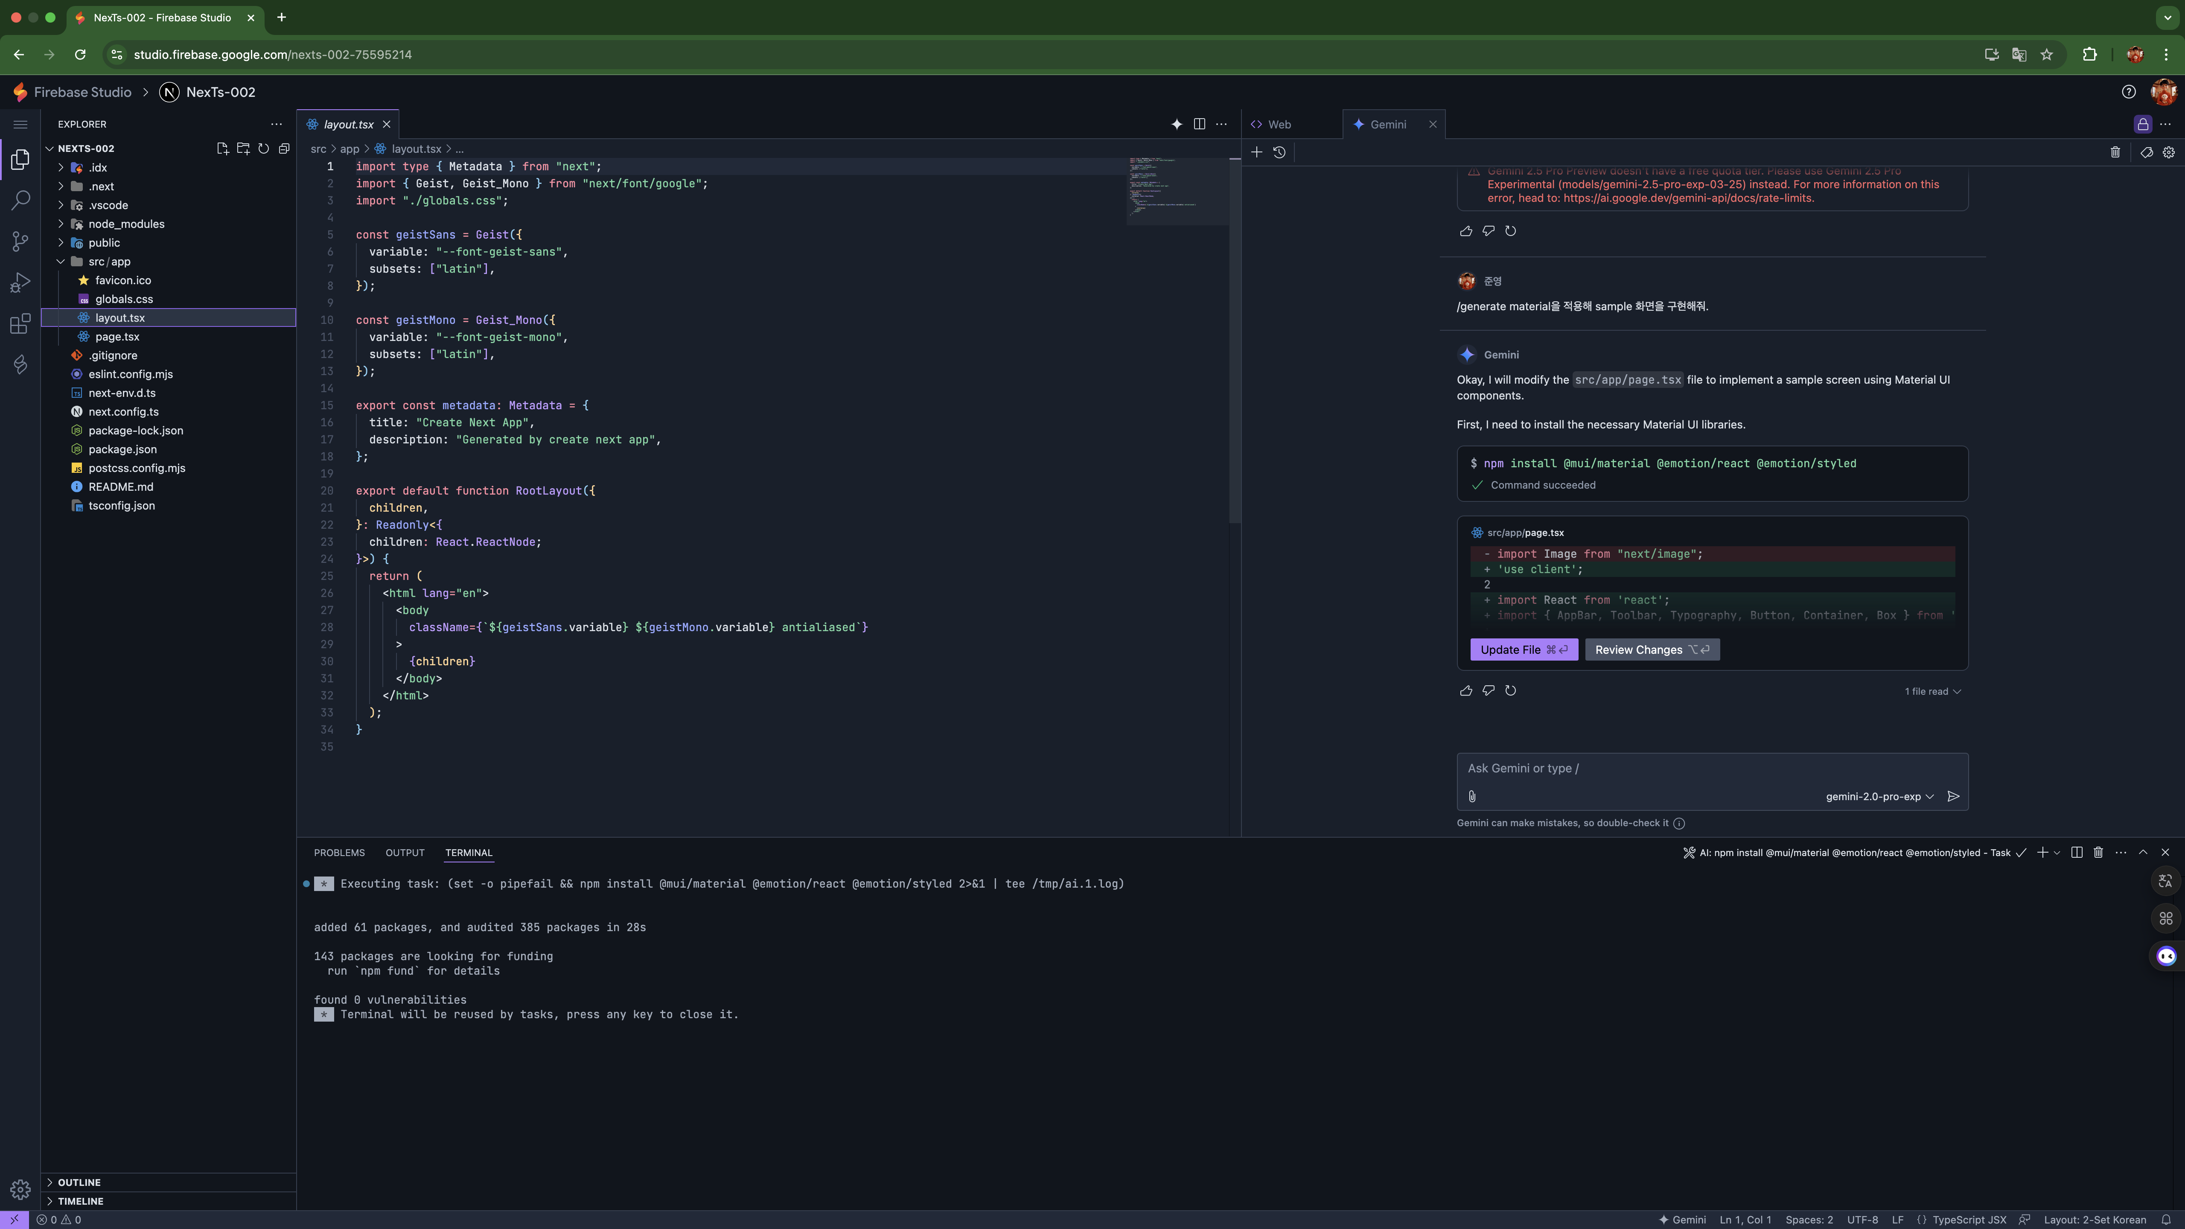
Task: Open the Extensions view icon
Action: point(20,324)
